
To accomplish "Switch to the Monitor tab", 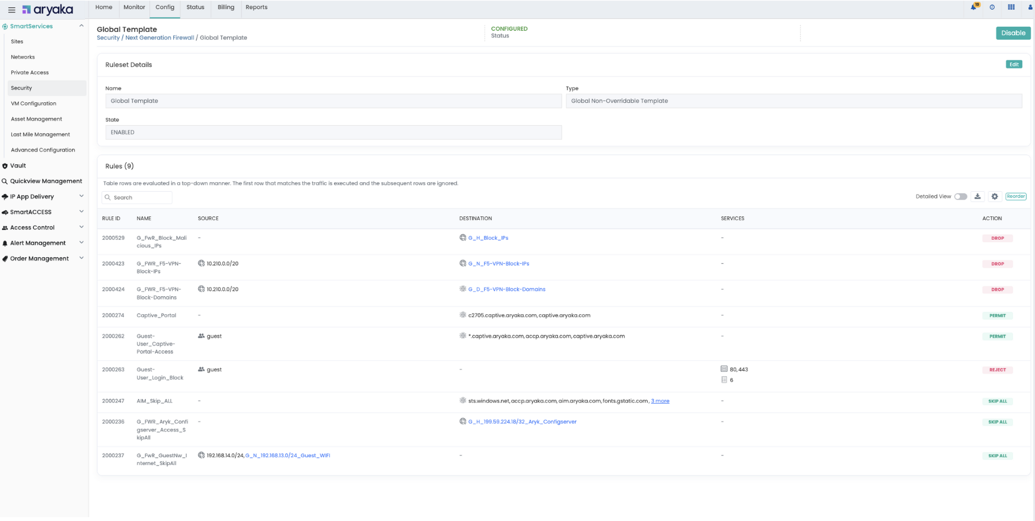I will tap(134, 7).
